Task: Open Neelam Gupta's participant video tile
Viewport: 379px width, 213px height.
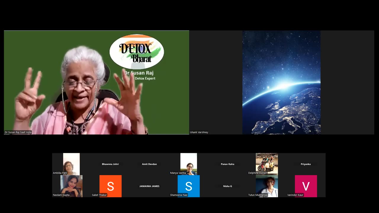Action: click(71, 186)
